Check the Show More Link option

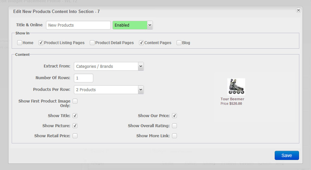[174, 136]
